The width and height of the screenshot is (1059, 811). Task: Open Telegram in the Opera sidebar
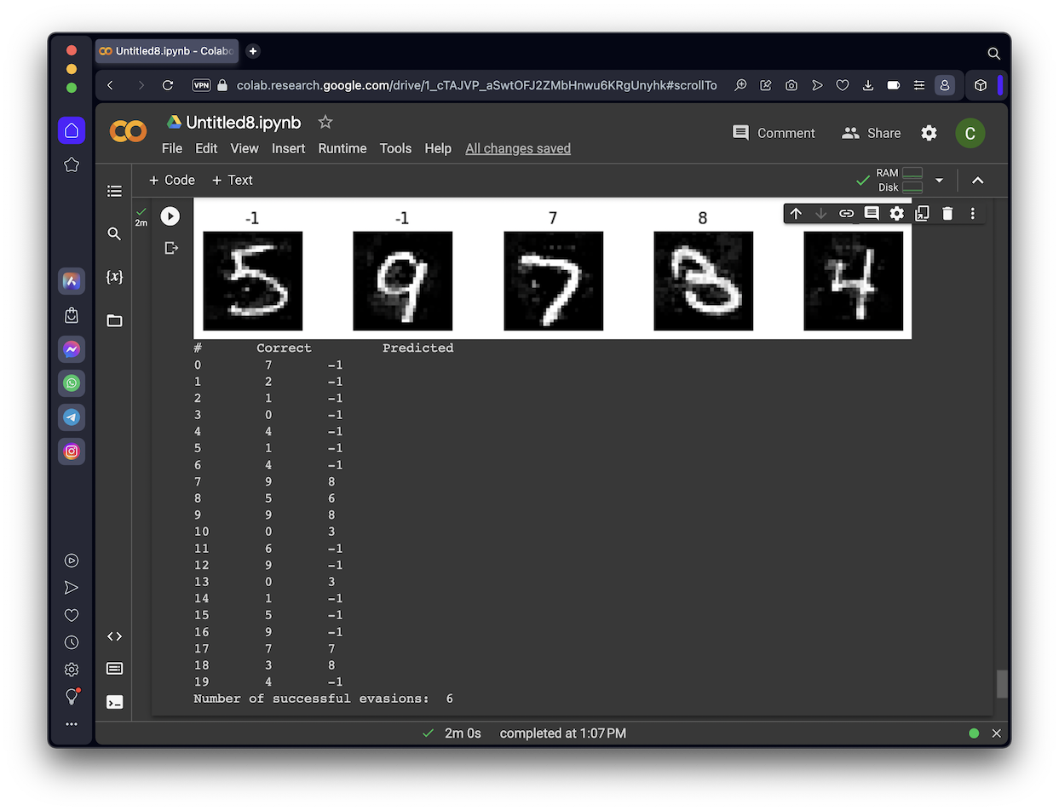click(72, 417)
